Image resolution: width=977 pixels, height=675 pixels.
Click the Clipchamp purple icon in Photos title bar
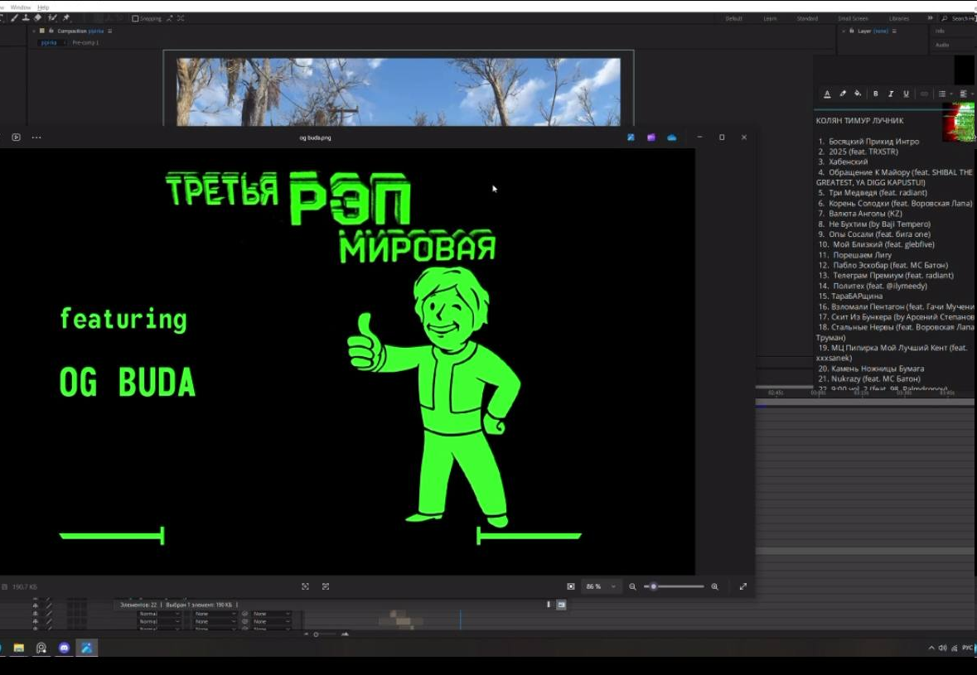(x=651, y=137)
